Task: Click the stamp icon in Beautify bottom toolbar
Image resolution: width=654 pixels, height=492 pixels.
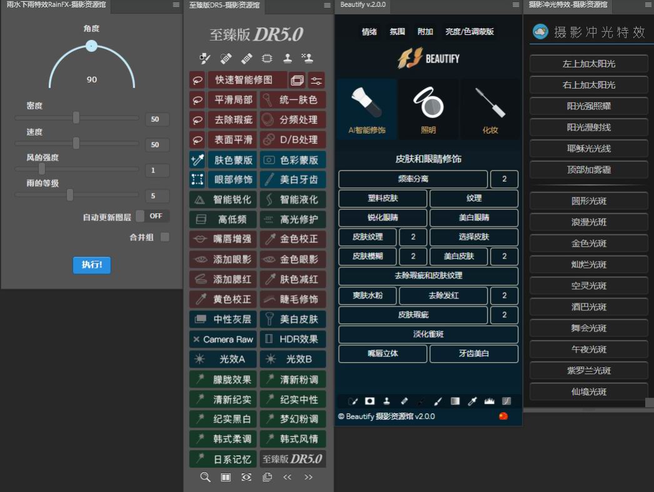Action: point(386,401)
